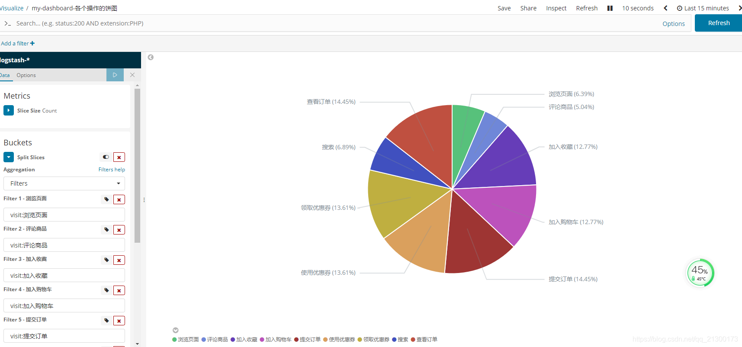The width and height of the screenshot is (742, 347).
Task: Open the Filters aggregation dropdown
Action: pos(64,183)
